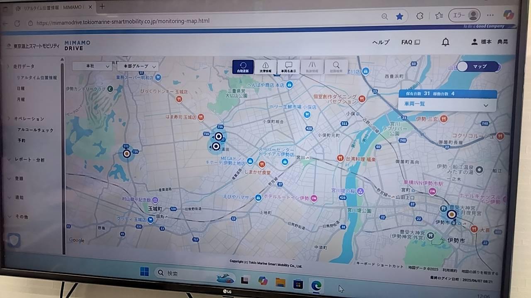Open Microsoft Edge from the taskbar
Viewport: 531px width, 298px height.
pyautogui.click(x=317, y=285)
